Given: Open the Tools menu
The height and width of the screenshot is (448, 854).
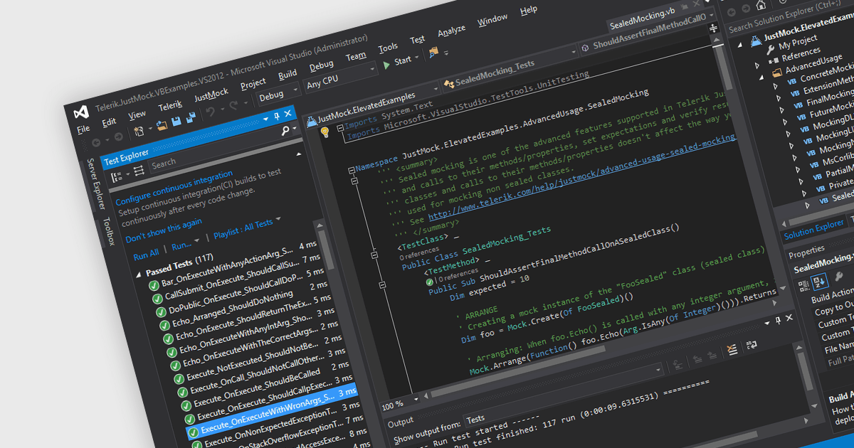Looking at the screenshot, I should (x=388, y=48).
